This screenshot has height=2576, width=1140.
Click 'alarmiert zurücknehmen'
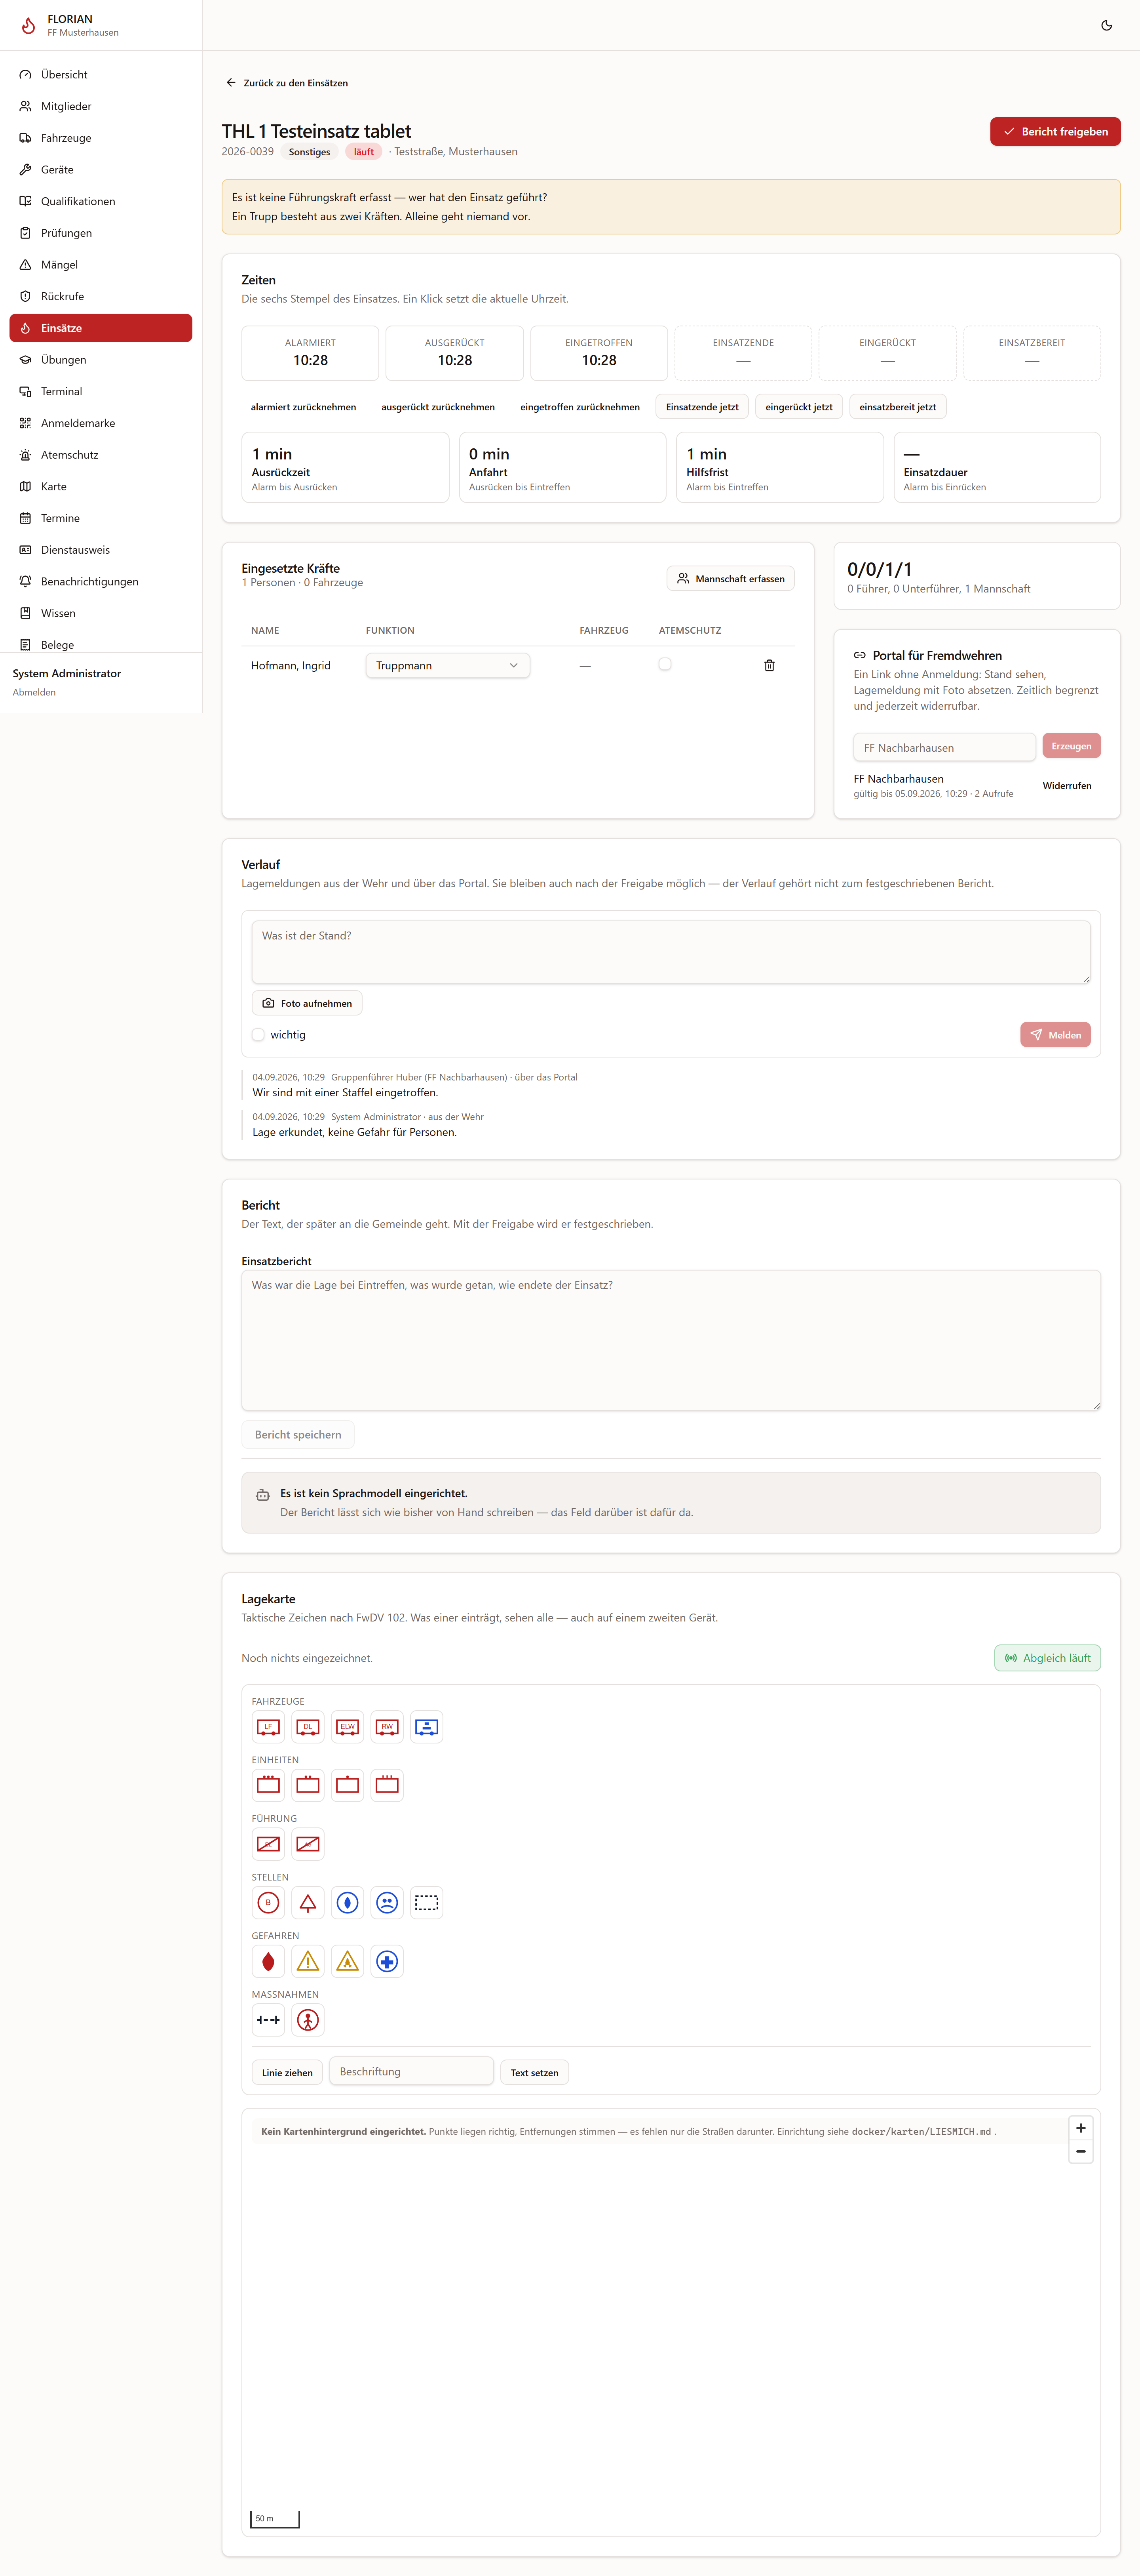click(x=303, y=407)
